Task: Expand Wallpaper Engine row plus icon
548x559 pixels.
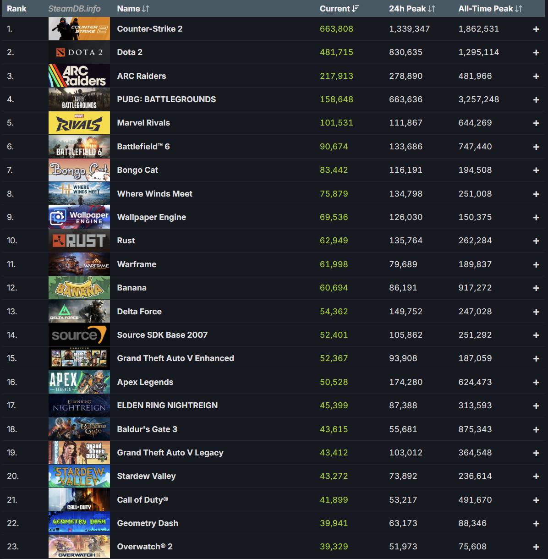Action: (x=536, y=218)
